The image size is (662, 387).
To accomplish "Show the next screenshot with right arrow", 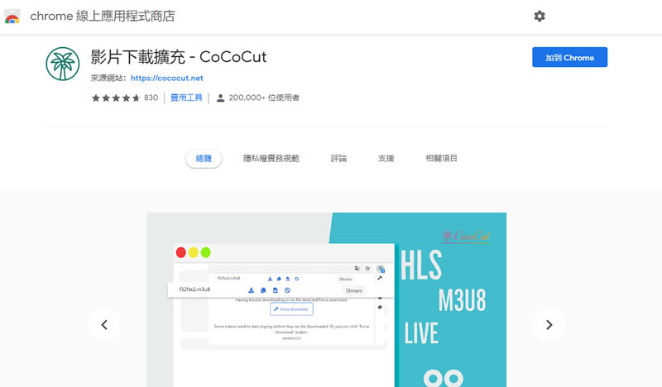I will pyautogui.click(x=549, y=324).
